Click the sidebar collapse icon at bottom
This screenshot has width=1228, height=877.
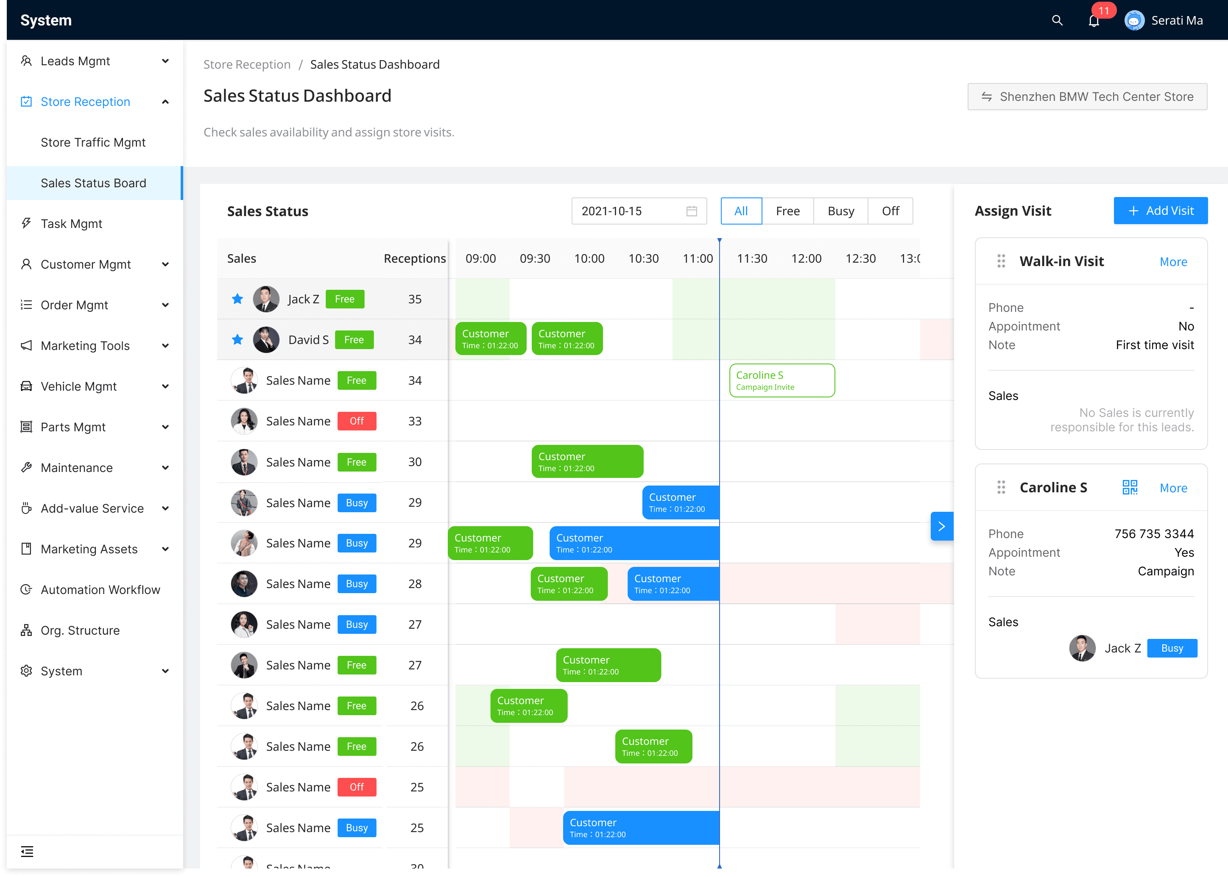(x=27, y=852)
